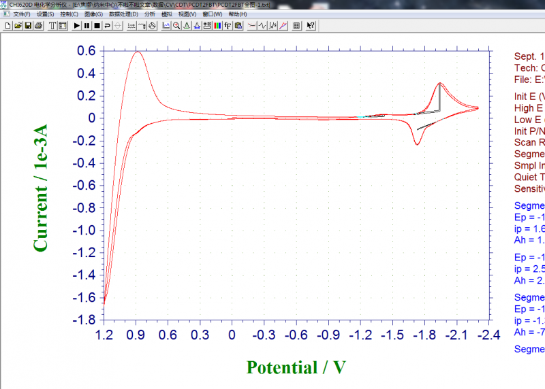This screenshot has height=389, width=545.
Task: Click the 'File:' info line
Action: 529,80
